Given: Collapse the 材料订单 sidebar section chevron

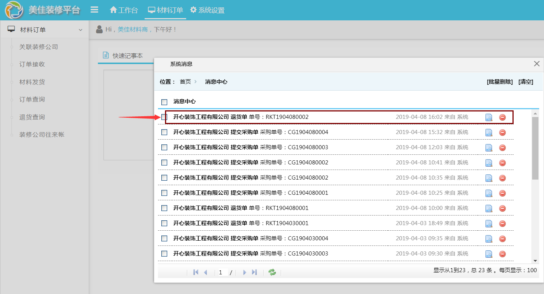Looking at the screenshot, I should (x=80, y=30).
